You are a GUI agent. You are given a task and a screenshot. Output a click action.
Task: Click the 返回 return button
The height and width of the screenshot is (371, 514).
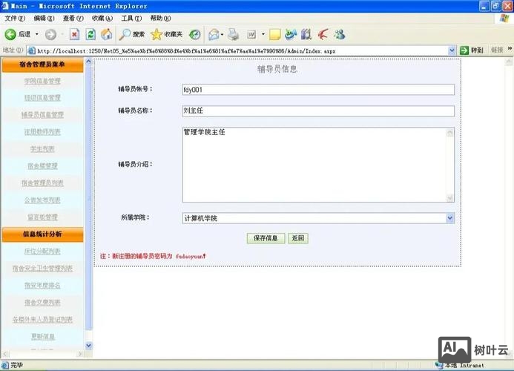[298, 238]
